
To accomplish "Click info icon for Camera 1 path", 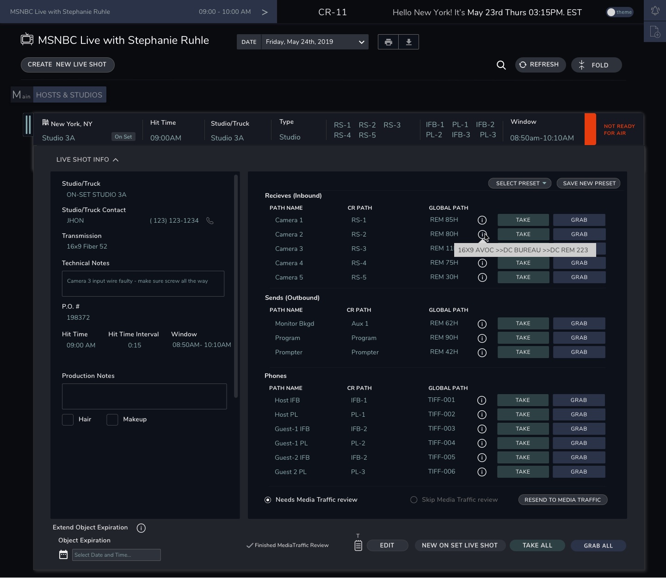I will [x=482, y=220].
